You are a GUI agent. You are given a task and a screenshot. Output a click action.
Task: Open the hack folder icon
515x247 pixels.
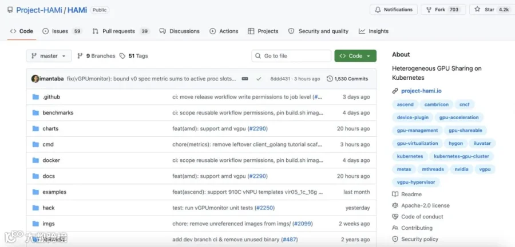35,208
